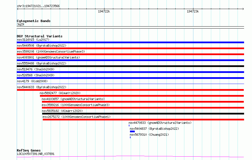Open esv3599208 (1000GenomesConsortiumPhase3) label
This screenshot has height=160, width=252.
(x=51, y=51)
